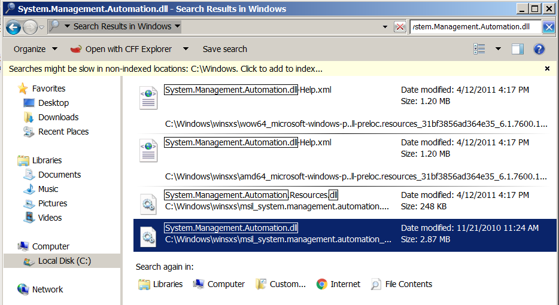Click the Change your view icon

[479, 49]
